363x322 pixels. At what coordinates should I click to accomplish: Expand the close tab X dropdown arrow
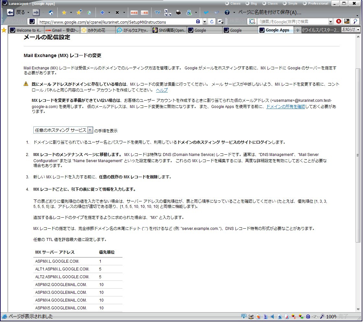coord(124,13)
